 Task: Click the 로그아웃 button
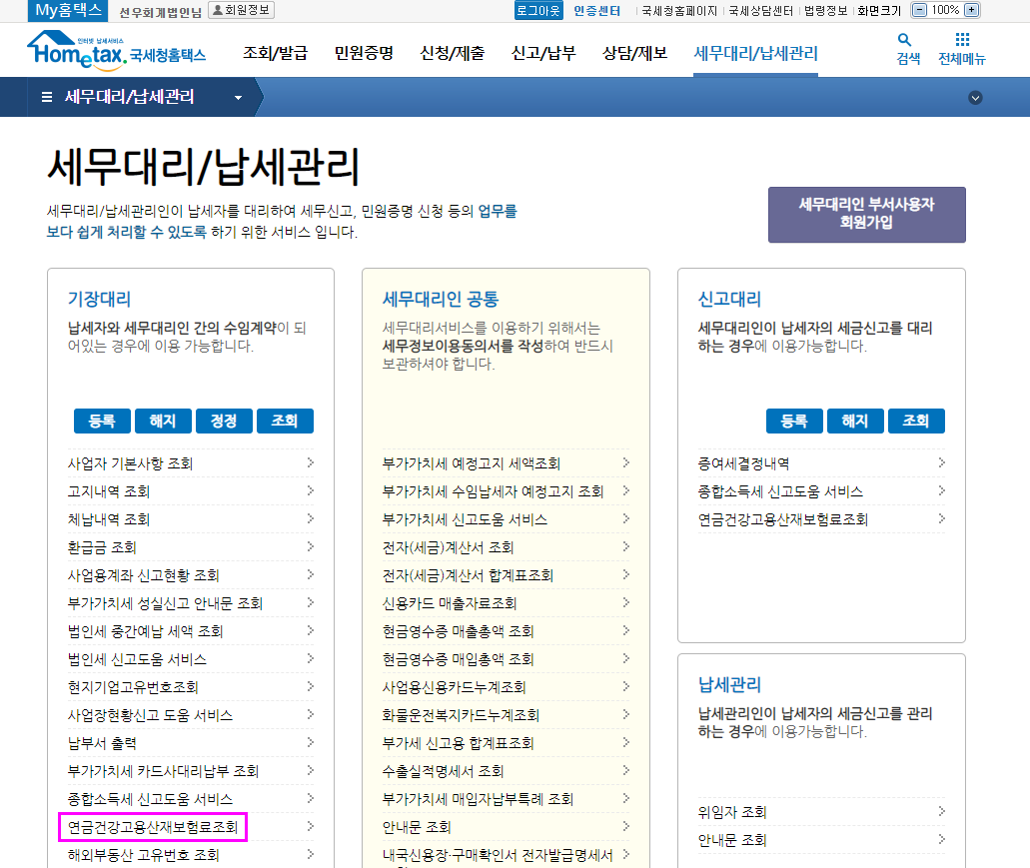click(538, 11)
